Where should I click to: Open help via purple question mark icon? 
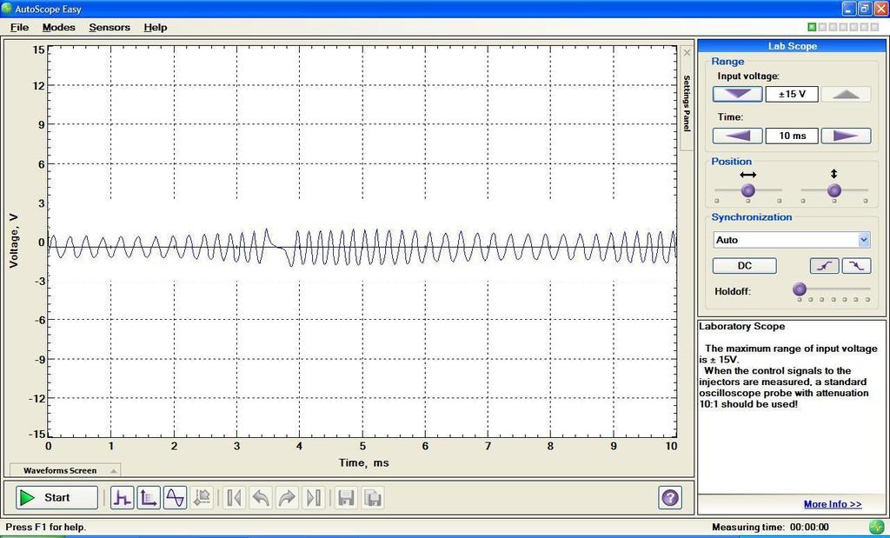point(670,498)
